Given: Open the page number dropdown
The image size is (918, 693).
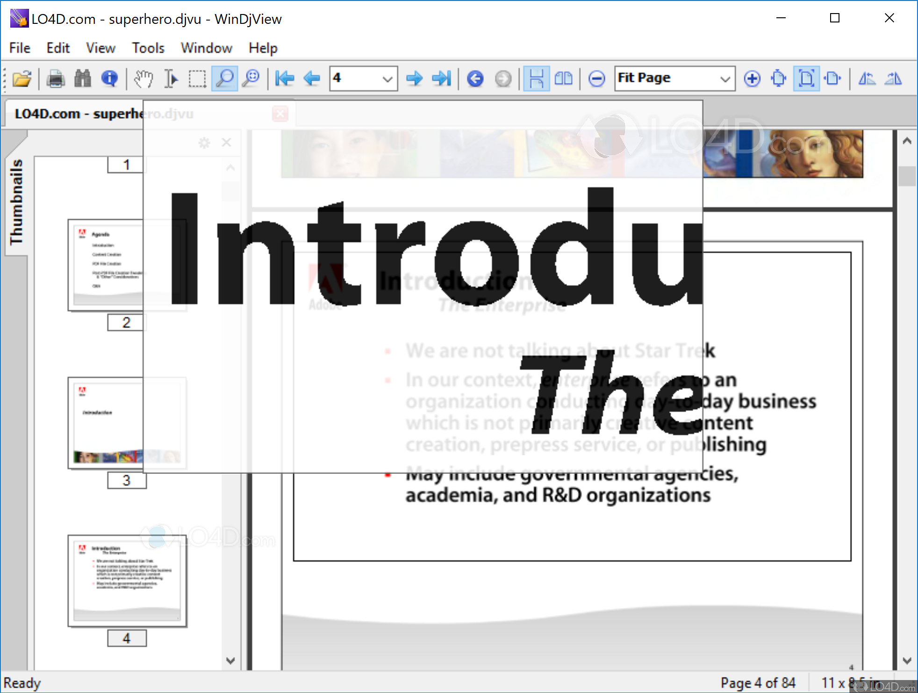Looking at the screenshot, I should click(x=387, y=79).
